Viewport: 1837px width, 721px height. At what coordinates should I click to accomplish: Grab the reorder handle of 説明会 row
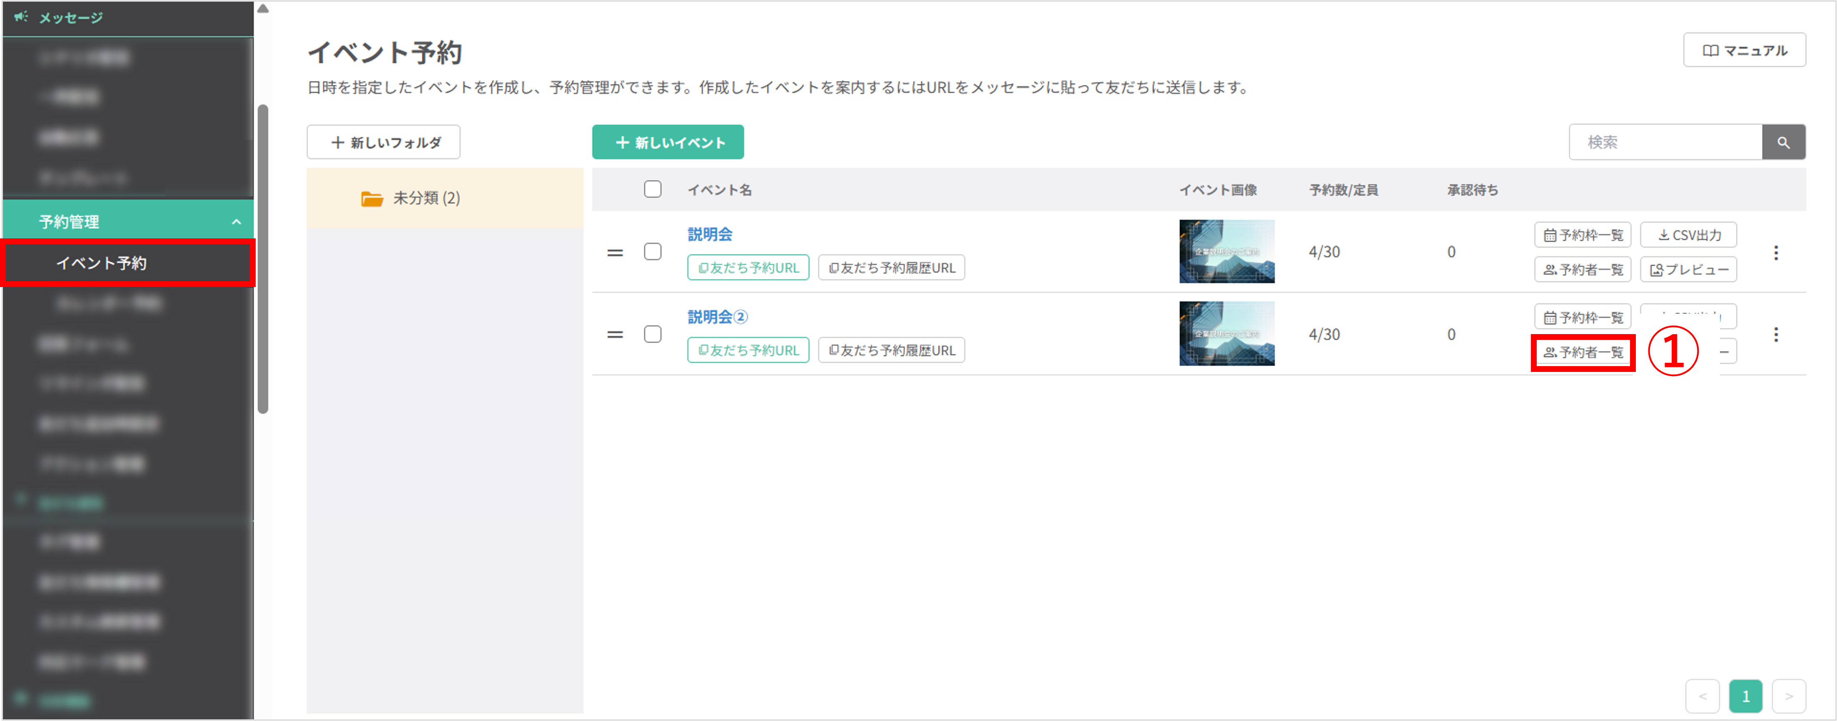(615, 253)
